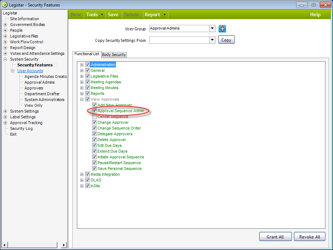
Task: Switch to the Body Security tab
Action: click(x=114, y=54)
